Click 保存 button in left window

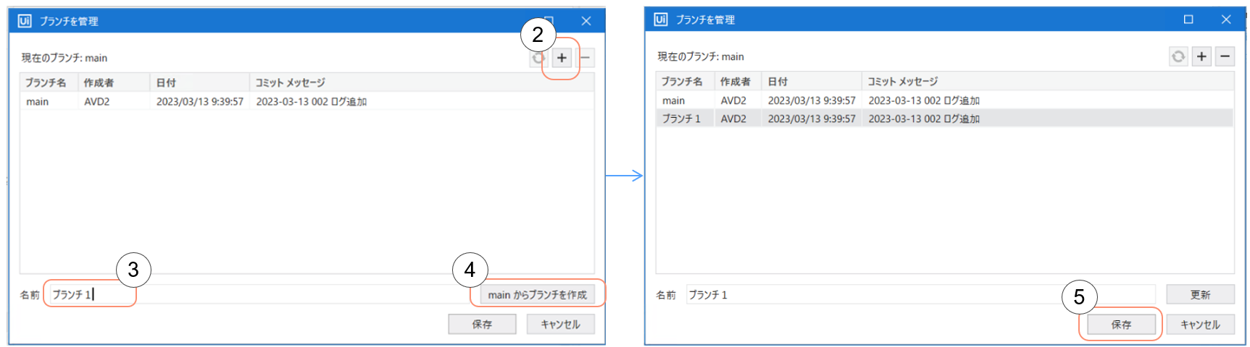pyautogui.click(x=482, y=324)
